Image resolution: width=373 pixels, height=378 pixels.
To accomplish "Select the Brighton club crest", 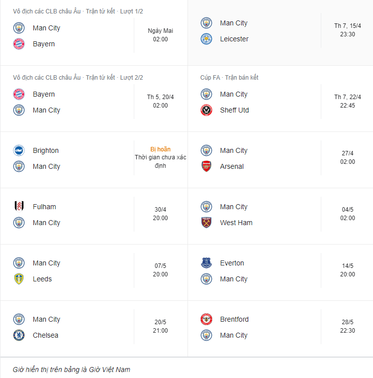I will pyautogui.click(x=19, y=150).
